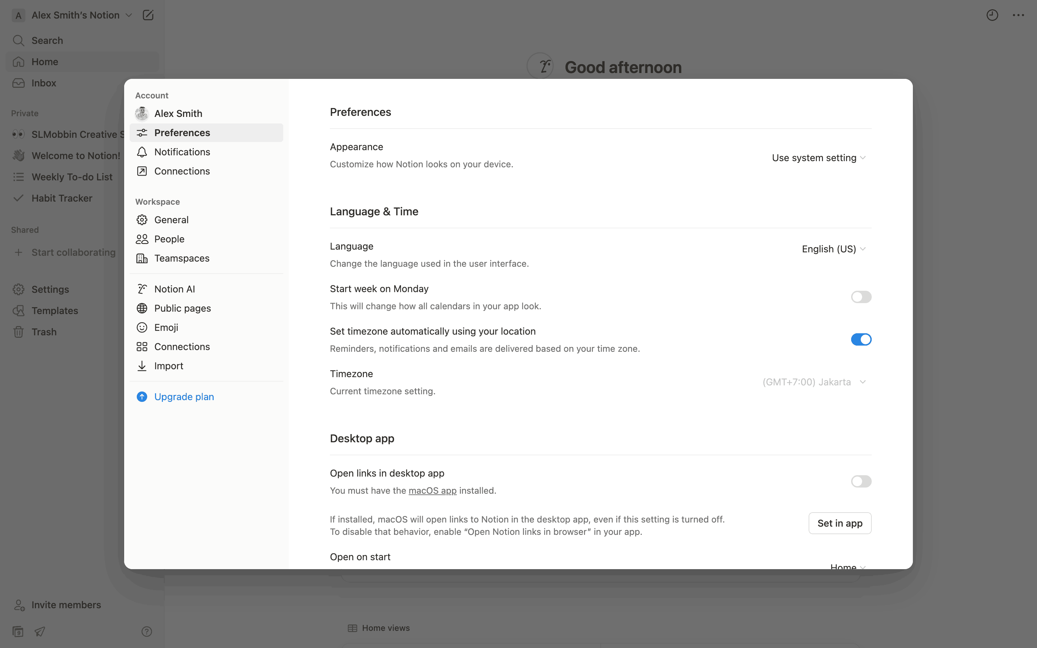The image size is (1037, 648).
Task: Click the new page compose icon
Action: click(x=148, y=15)
